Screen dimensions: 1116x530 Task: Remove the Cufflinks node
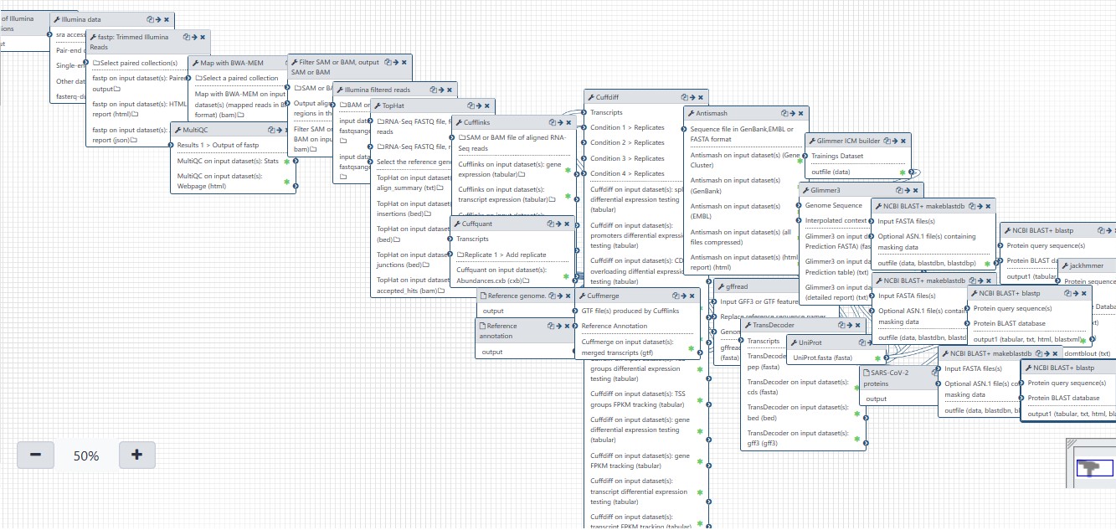pos(568,122)
